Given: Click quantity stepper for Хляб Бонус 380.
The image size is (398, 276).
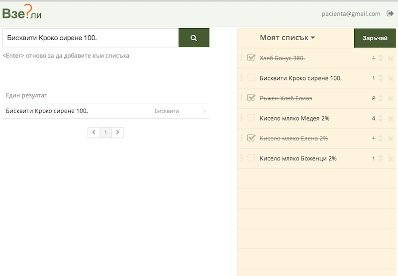Looking at the screenshot, I should click(380, 58).
